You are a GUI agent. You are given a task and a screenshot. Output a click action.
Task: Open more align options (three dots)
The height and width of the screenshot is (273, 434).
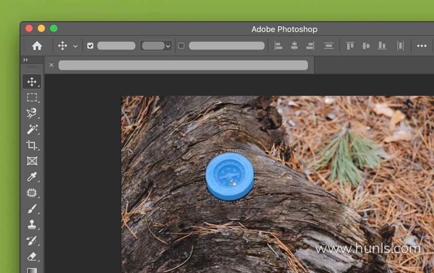coord(421,46)
